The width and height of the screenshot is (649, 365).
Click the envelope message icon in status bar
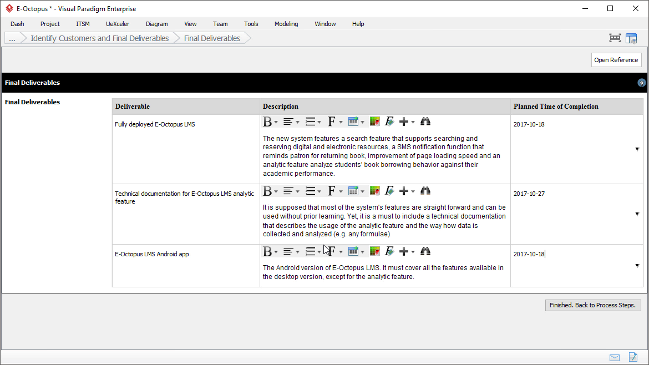point(615,358)
